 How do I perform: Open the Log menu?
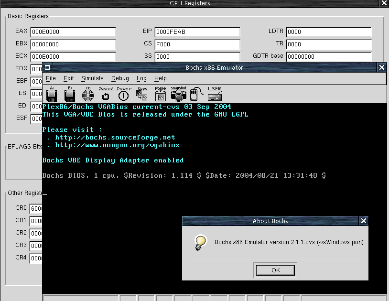(141, 78)
